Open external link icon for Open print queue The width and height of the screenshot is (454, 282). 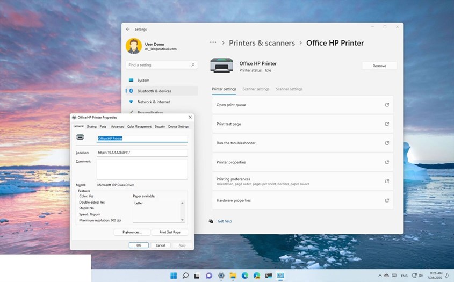point(387,105)
